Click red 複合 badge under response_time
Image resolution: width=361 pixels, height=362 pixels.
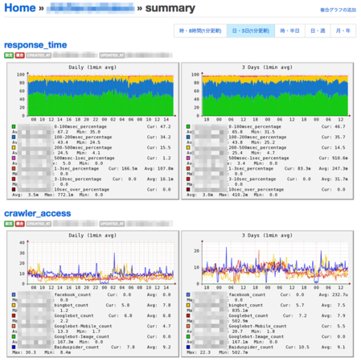click(x=20, y=56)
